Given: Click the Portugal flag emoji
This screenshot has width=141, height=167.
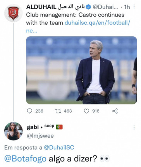Looking at the screenshot, I should (x=59, y=127).
